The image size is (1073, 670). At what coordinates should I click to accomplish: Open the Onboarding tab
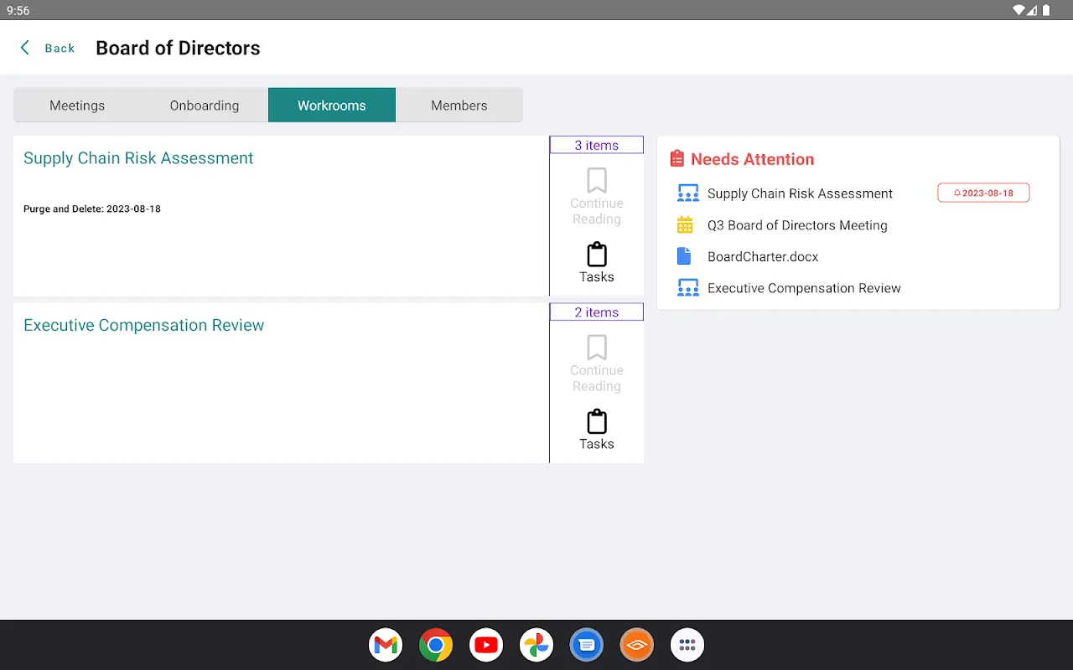coord(205,106)
